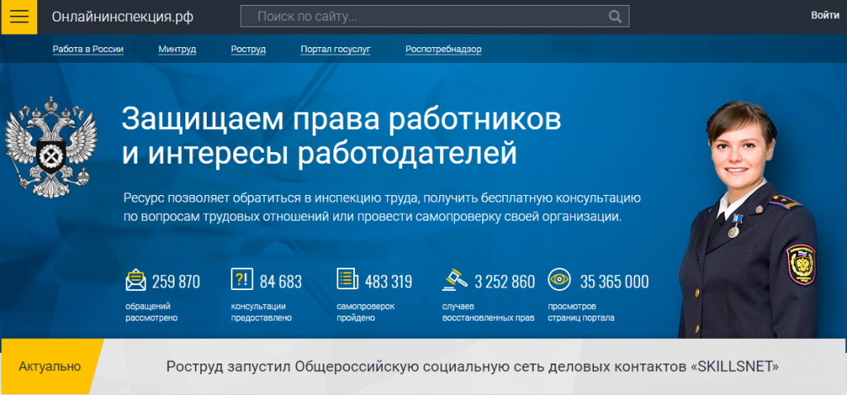
Task: Click the envelope icon by 259 870
Action: 136,281
